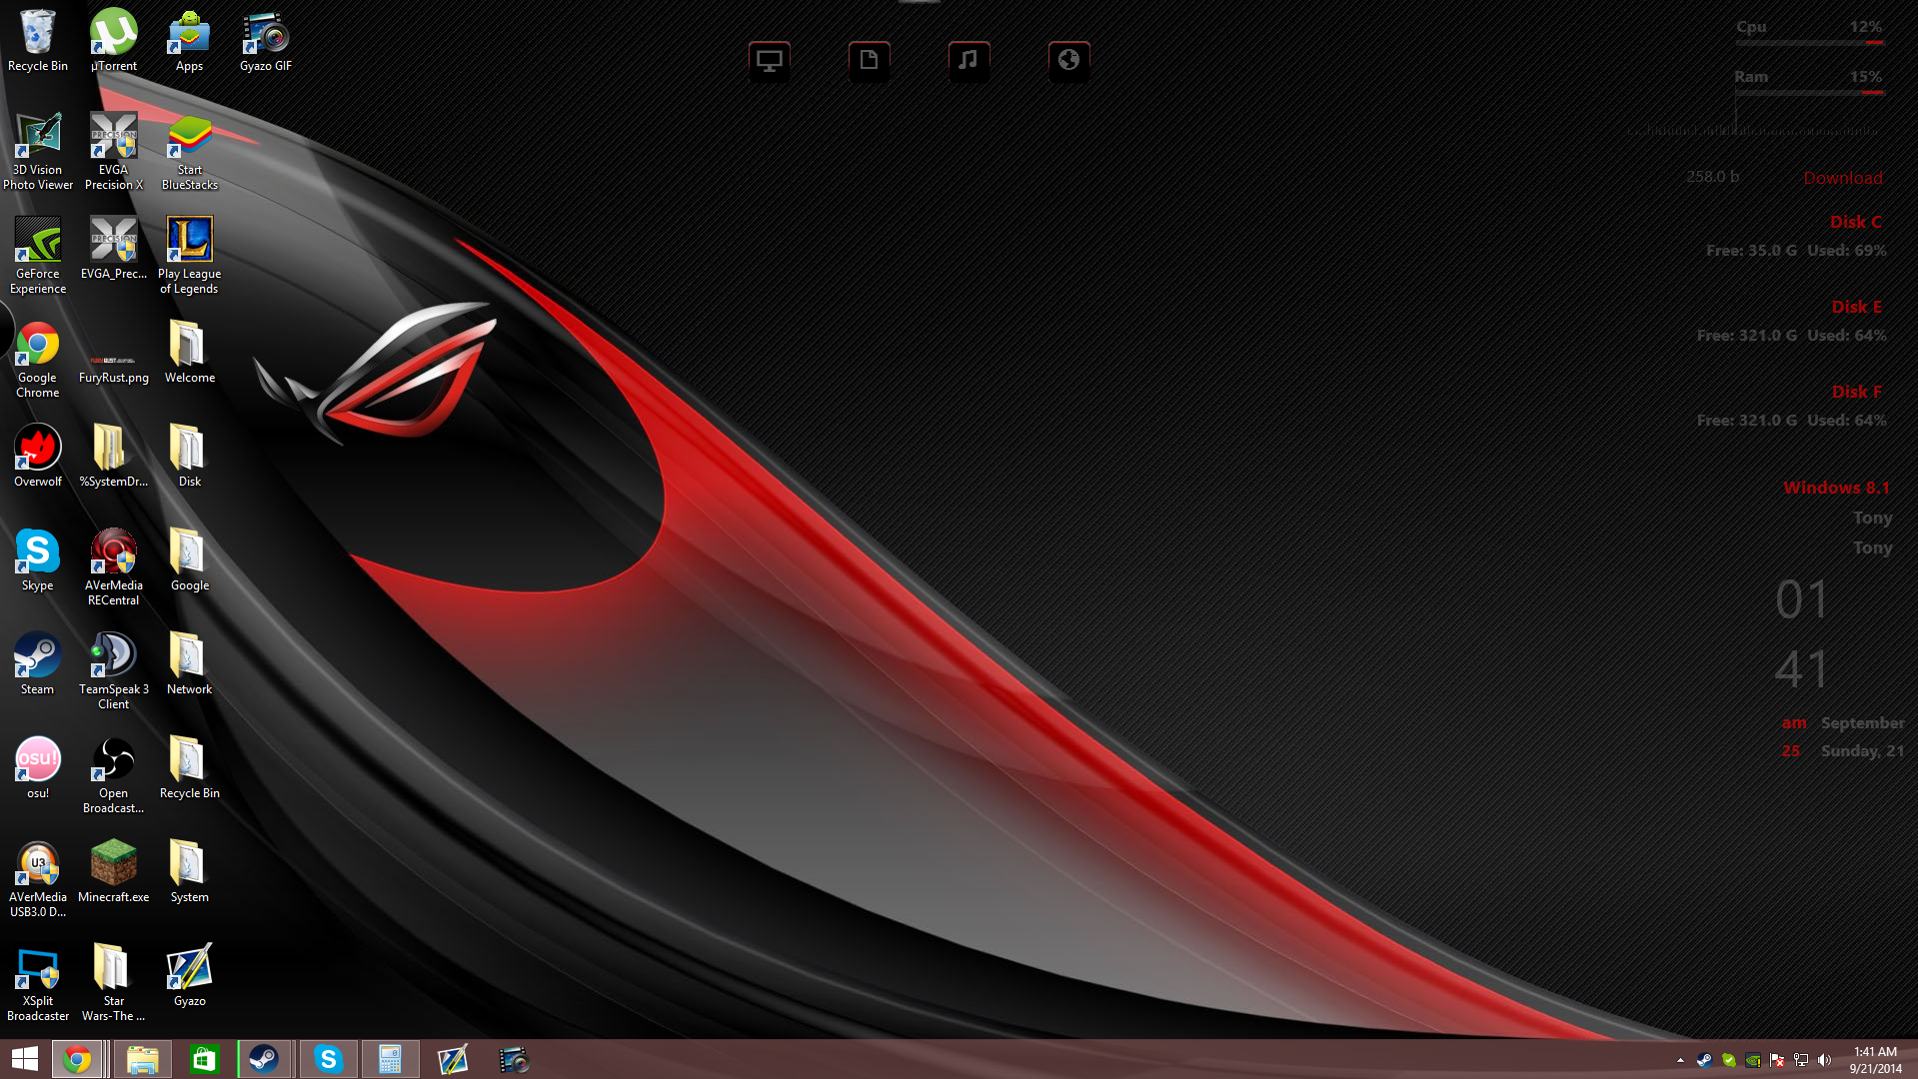Open File Explorer from the taskbar
The width and height of the screenshot is (1918, 1079).
click(143, 1059)
